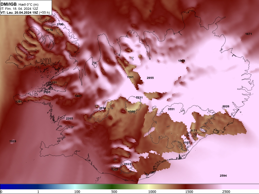The image size is (259, 194).
Task: Click the DMI/IGB title label
Action: click(x=9, y=4)
